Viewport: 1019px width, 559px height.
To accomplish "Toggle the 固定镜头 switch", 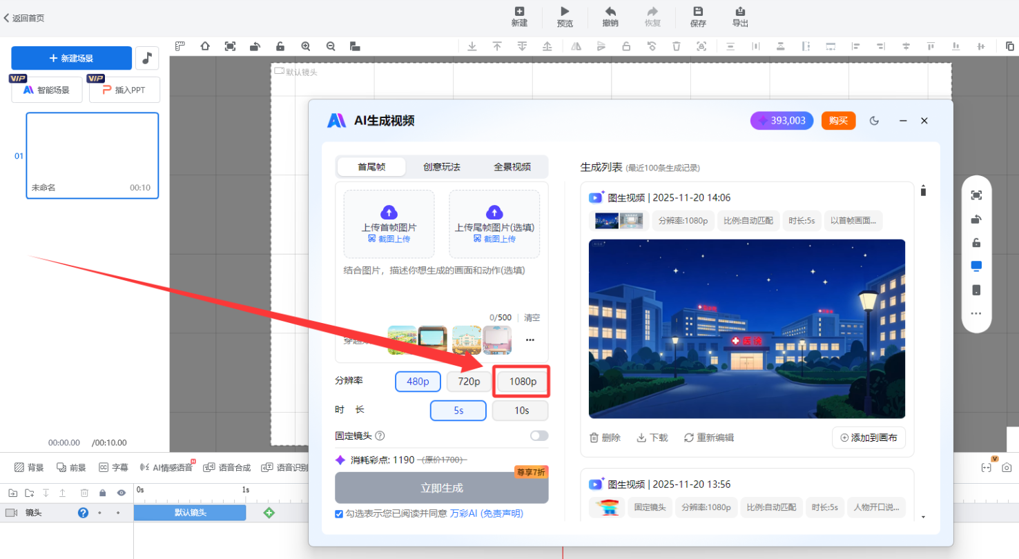I will tap(538, 435).
